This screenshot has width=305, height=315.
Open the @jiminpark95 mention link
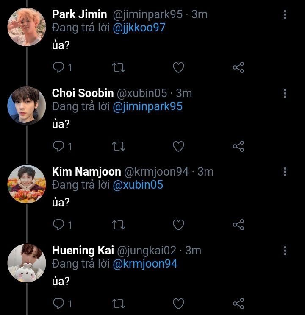pyautogui.click(x=147, y=106)
